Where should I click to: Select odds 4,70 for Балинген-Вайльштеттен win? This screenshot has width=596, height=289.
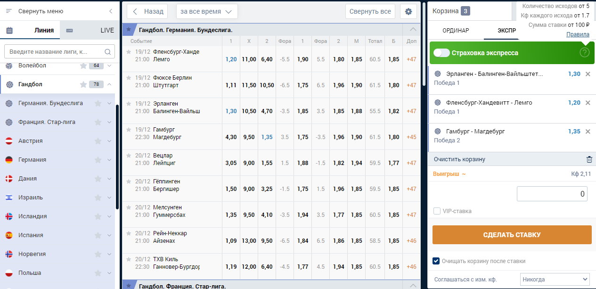pos(267,111)
